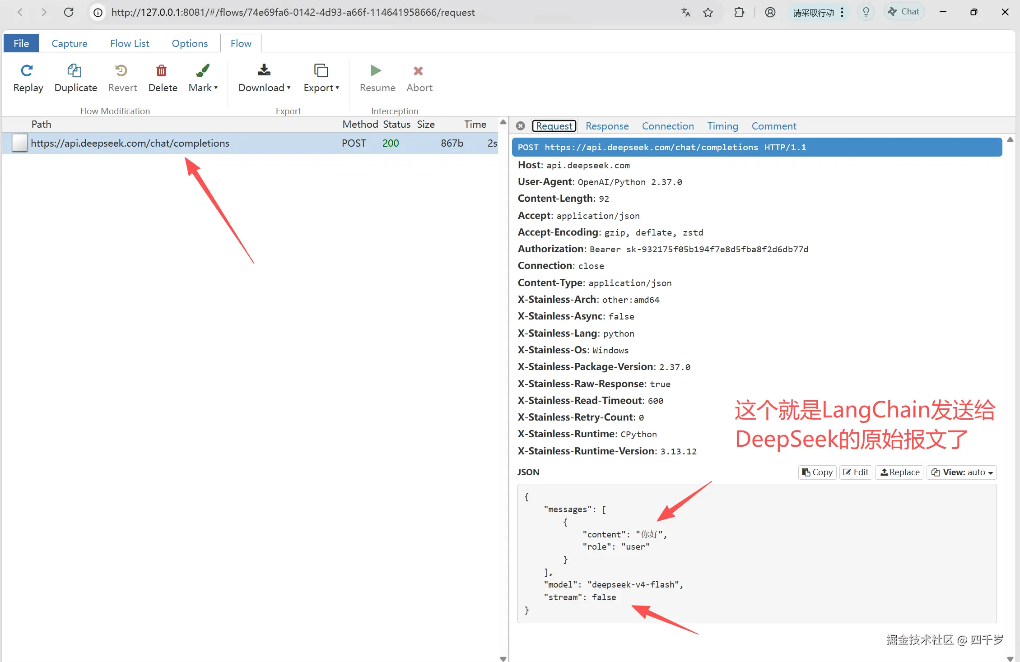
Task: Sort flows by Status column
Action: coord(396,124)
